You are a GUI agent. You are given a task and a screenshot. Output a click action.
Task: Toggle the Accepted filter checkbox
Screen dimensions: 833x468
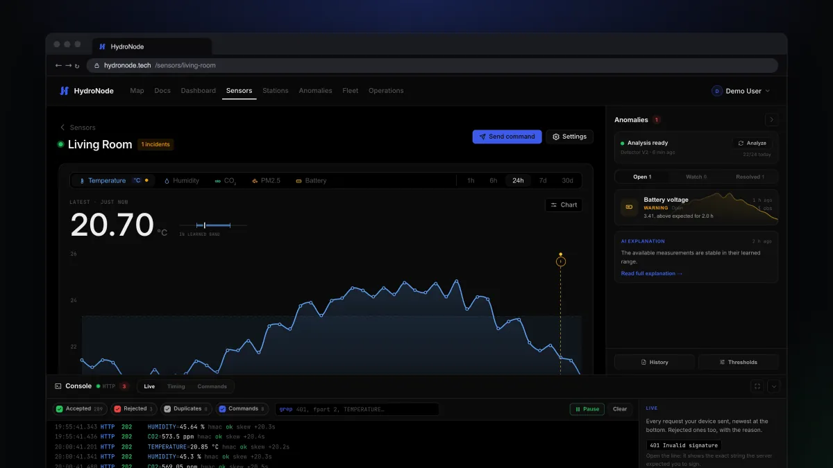[59, 409]
